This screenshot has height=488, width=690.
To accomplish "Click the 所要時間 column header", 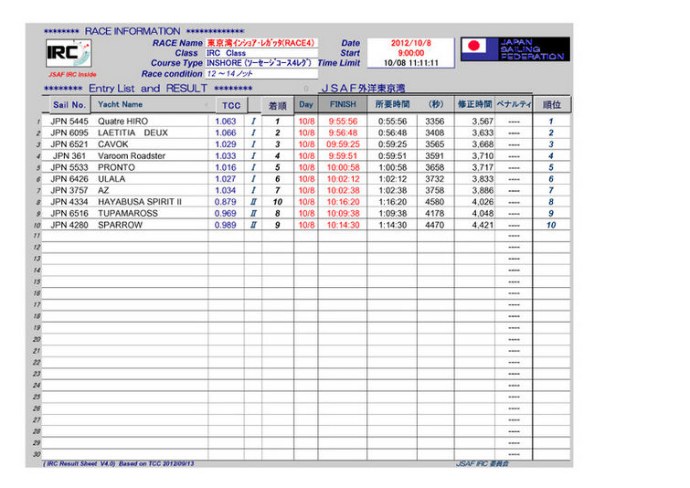I will (x=392, y=105).
